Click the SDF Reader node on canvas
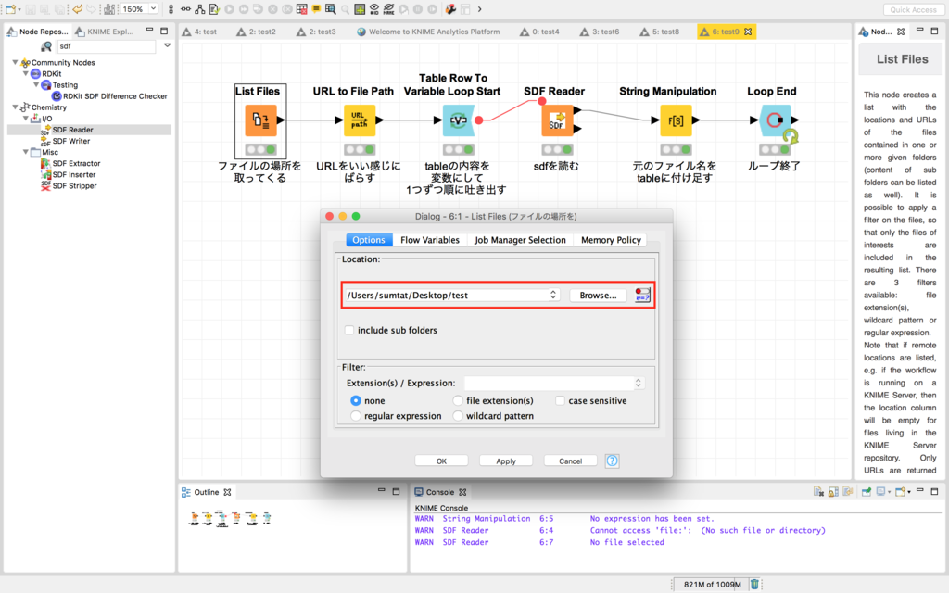The height and width of the screenshot is (593, 949). coord(557,120)
